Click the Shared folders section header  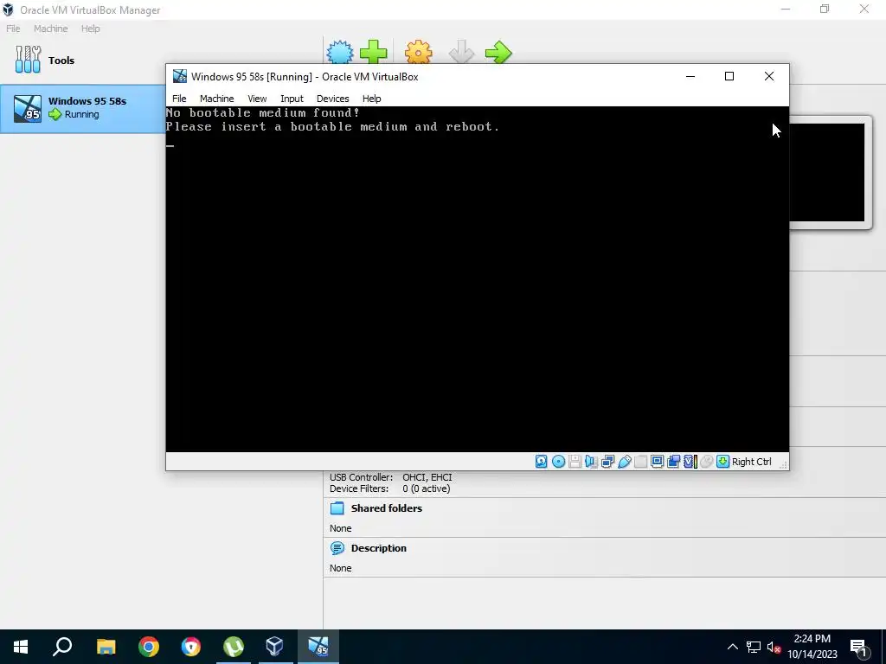(387, 508)
